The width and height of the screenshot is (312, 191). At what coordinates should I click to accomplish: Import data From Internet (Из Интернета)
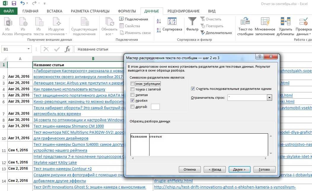(23, 26)
